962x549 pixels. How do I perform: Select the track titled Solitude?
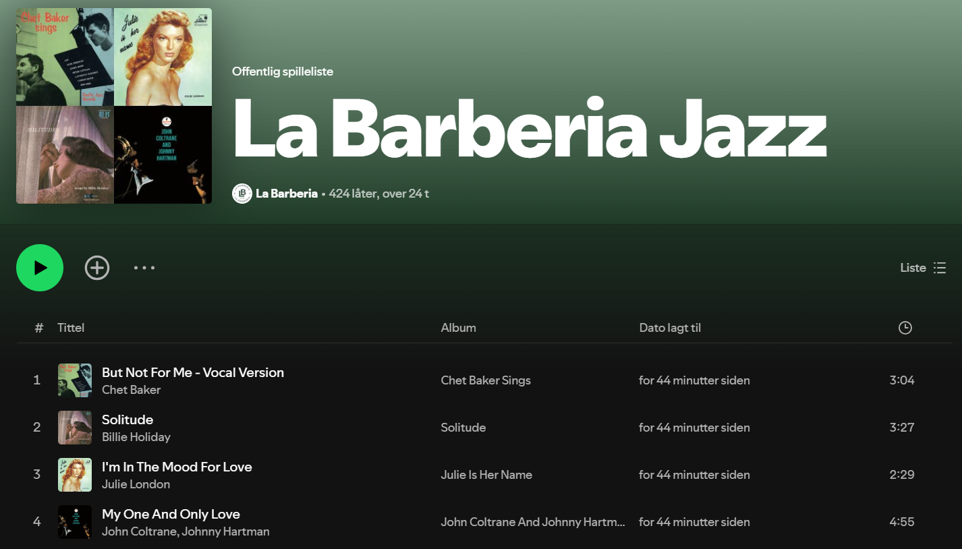(x=128, y=420)
